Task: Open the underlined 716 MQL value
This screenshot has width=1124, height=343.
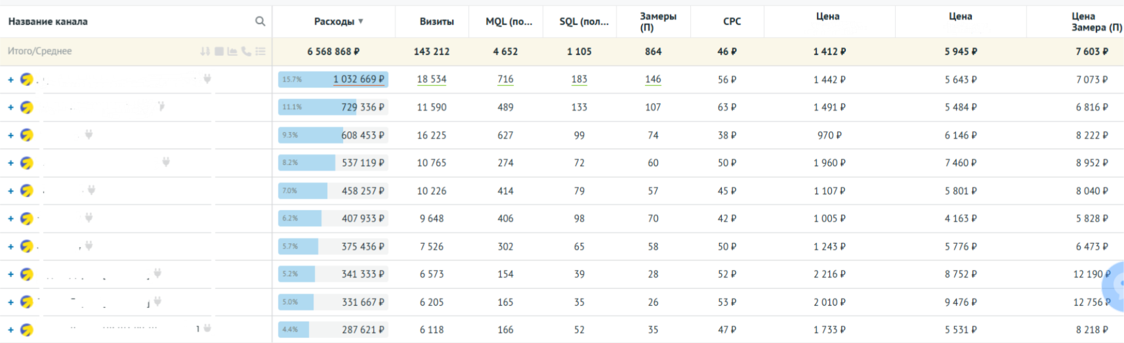Action: (505, 79)
